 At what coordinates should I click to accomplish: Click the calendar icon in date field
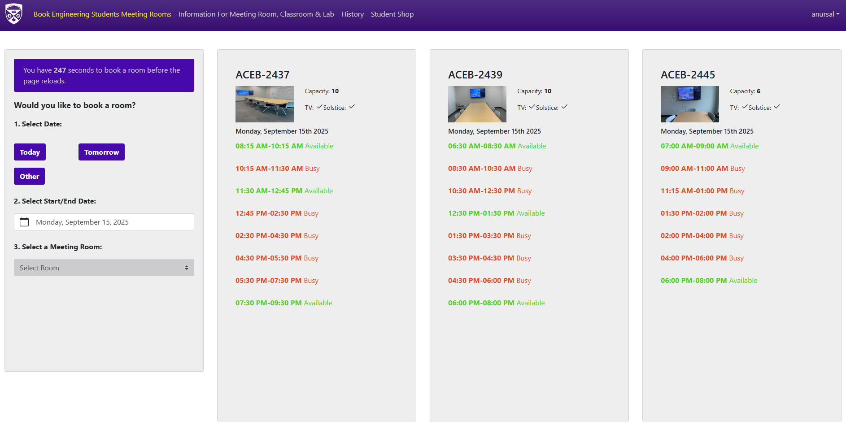pos(25,222)
